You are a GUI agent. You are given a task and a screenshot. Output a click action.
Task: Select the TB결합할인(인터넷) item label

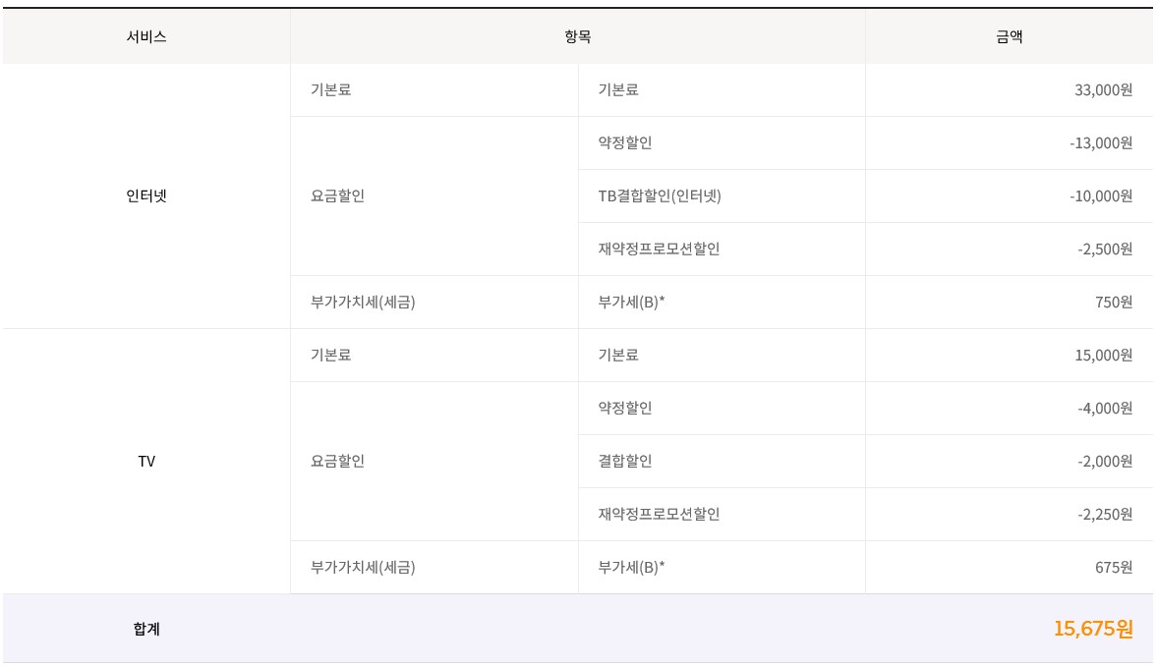click(660, 195)
